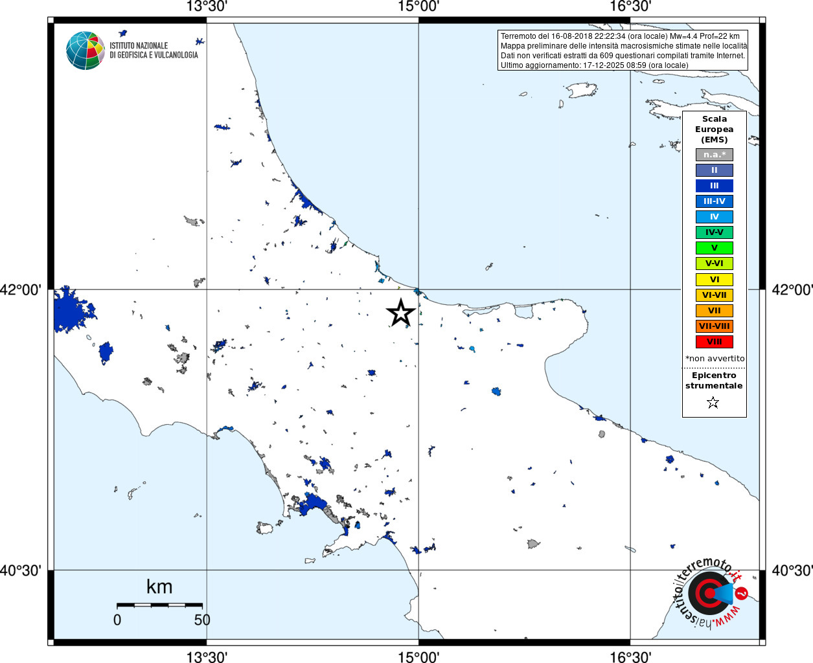Click the 'Dati non verificati' info line
813x663 pixels.
point(623,56)
